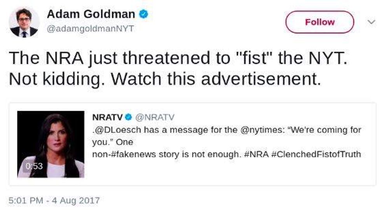
Task: Open the Adam Goldman display name
Action: [x=91, y=15]
